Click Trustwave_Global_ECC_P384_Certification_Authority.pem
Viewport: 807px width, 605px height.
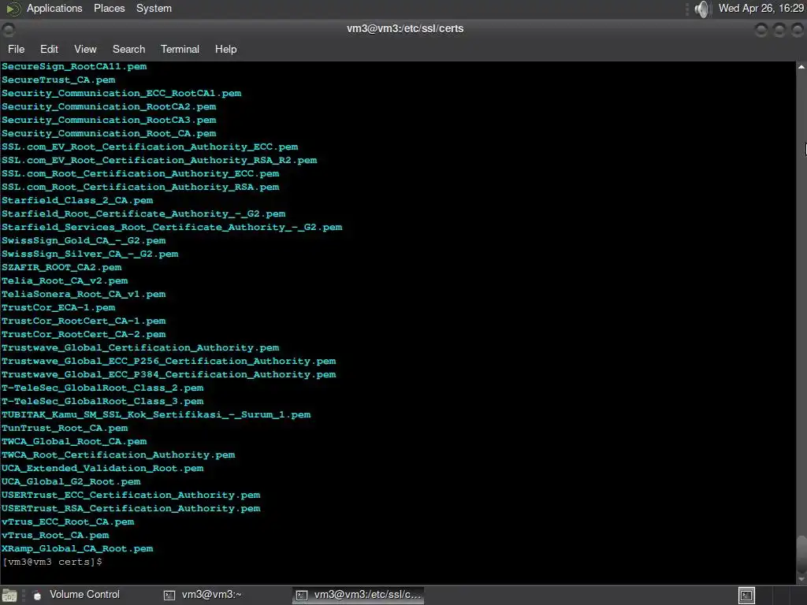click(x=169, y=374)
